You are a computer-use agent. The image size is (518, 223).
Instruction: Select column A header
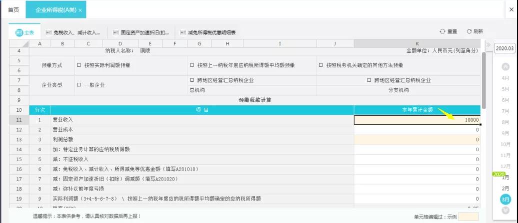tap(40, 43)
